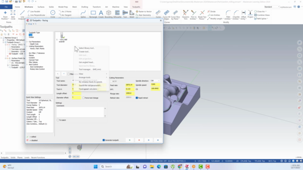This screenshot has height=170, width=303.
Task: Choose Tool manager menu entry
Action: coord(90,69)
